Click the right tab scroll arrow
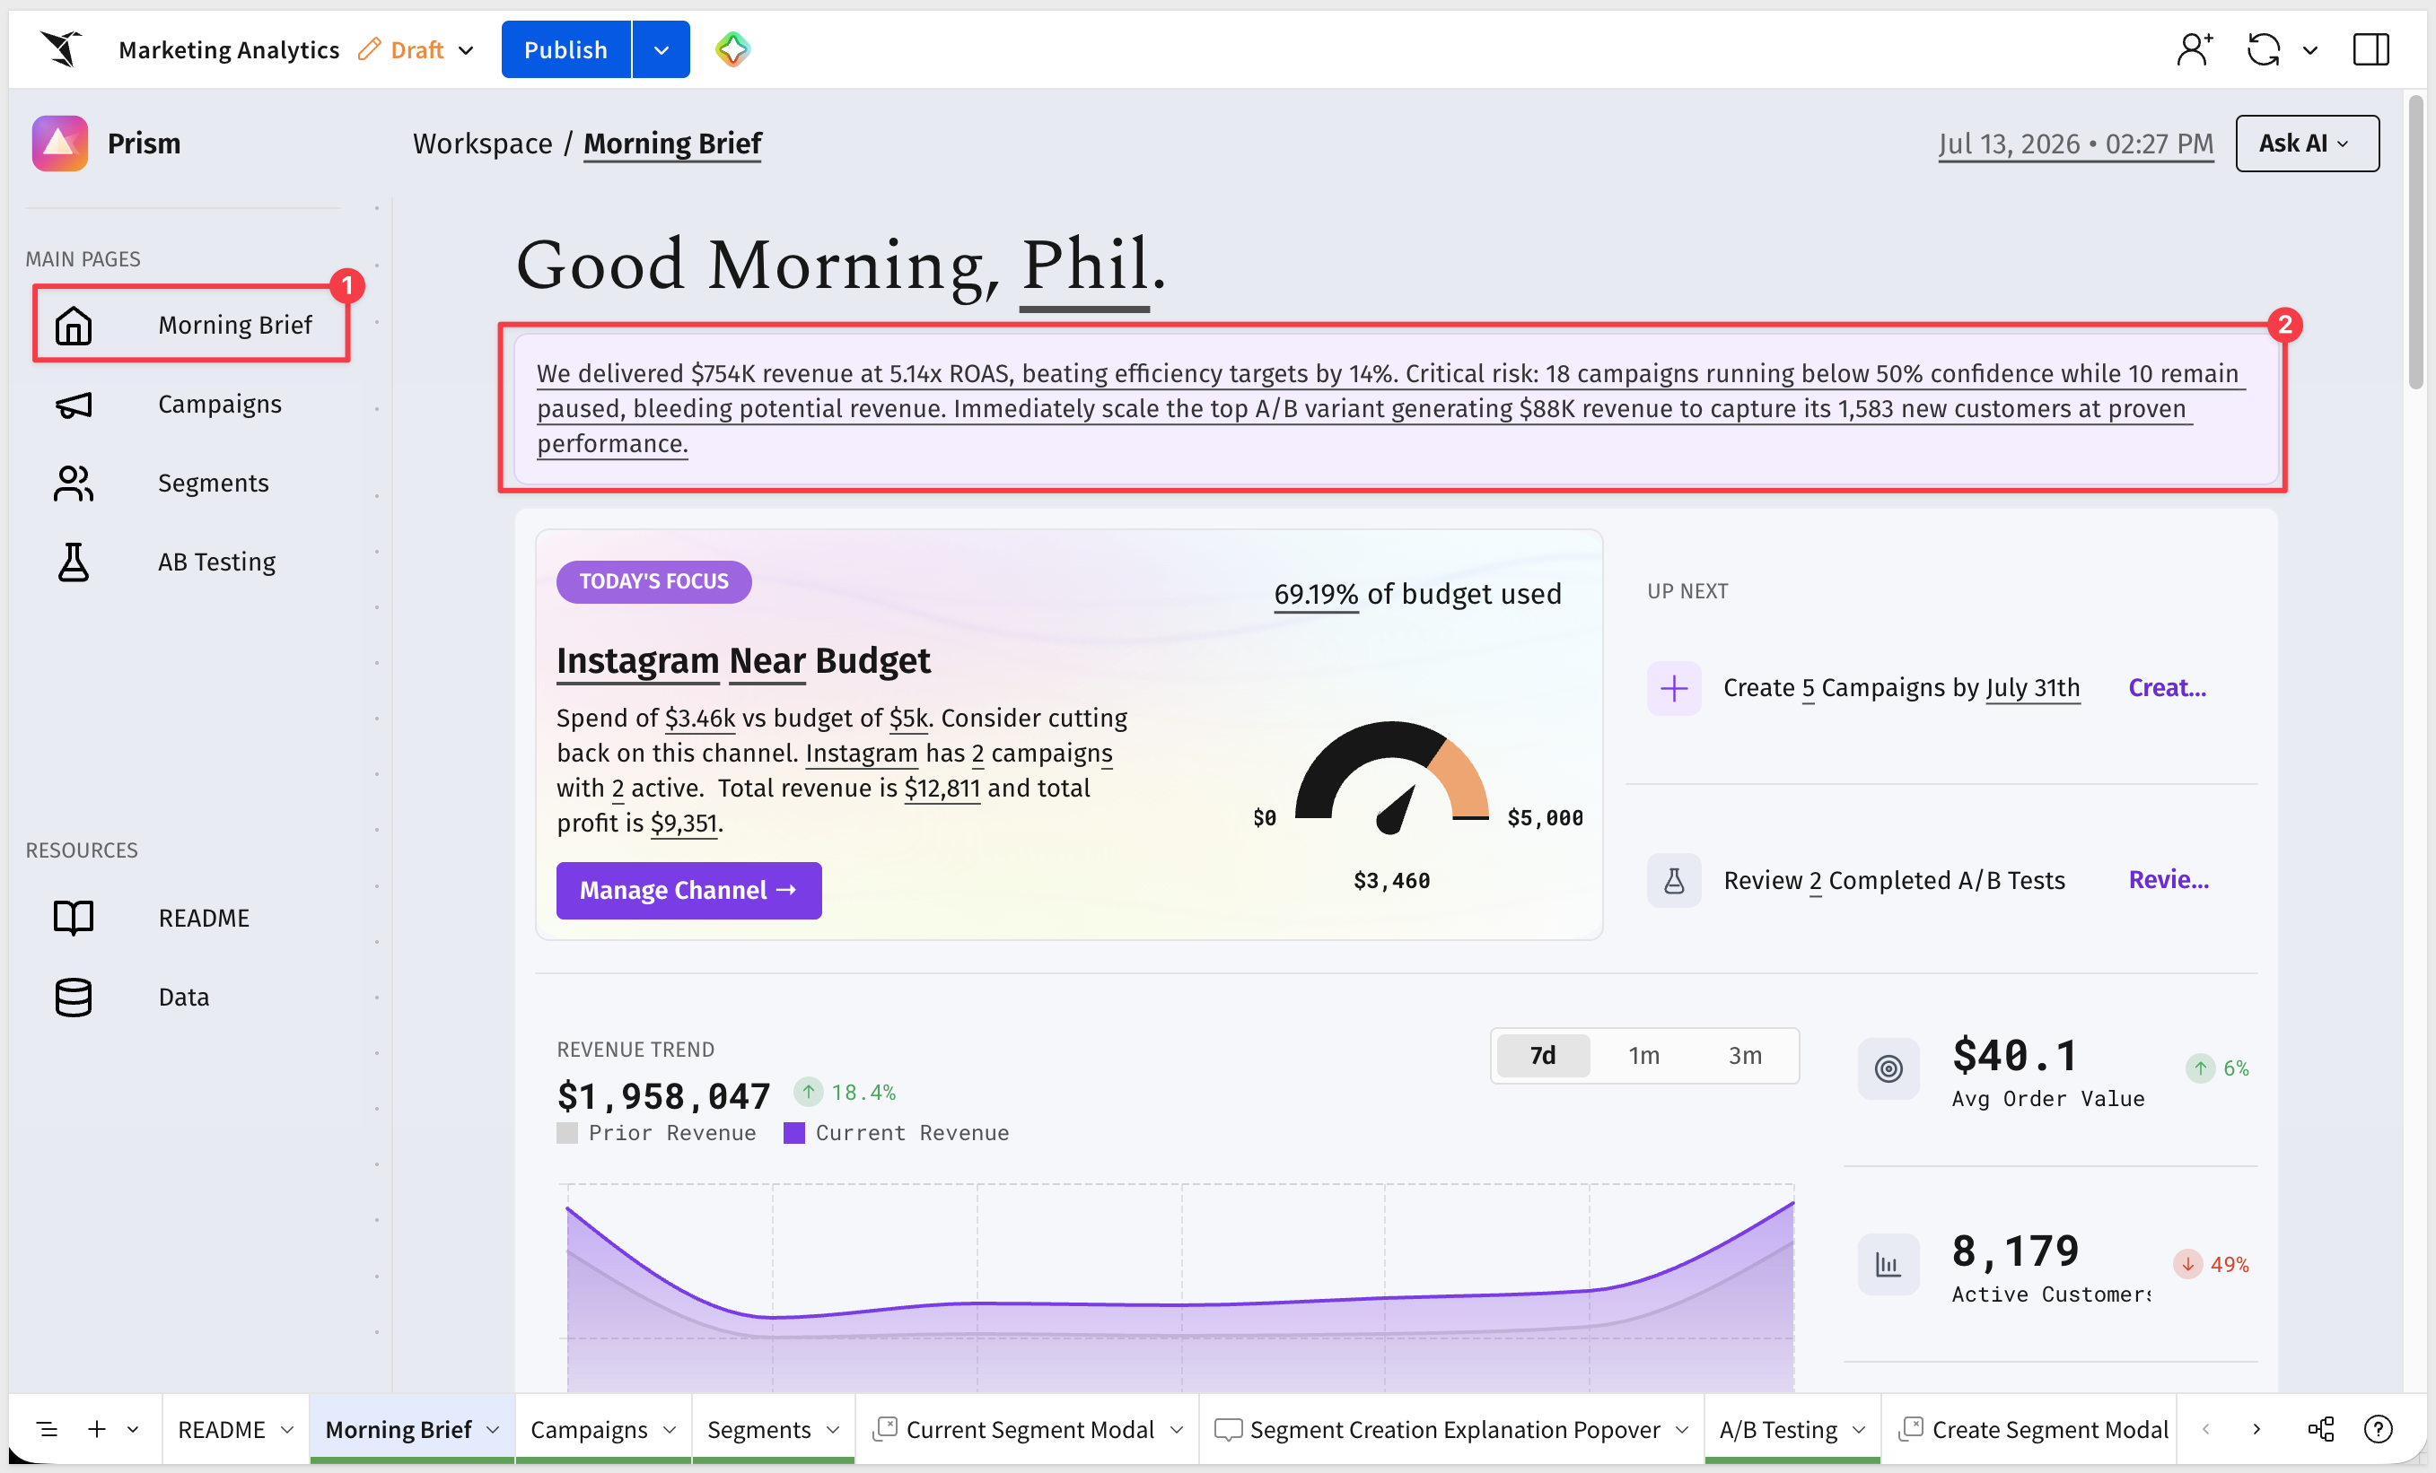This screenshot has width=2436, height=1473. (x=2256, y=1428)
